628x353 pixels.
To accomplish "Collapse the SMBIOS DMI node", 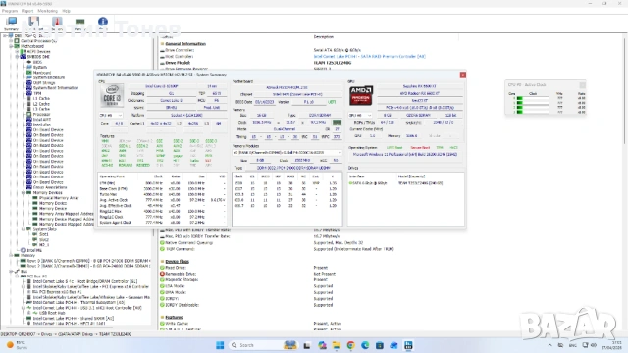I will click(x=18, y=57).
